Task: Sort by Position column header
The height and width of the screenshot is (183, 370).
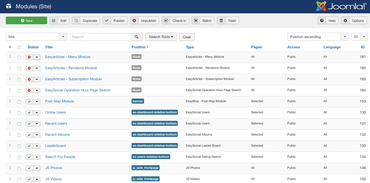Action: tap(140, 47)
